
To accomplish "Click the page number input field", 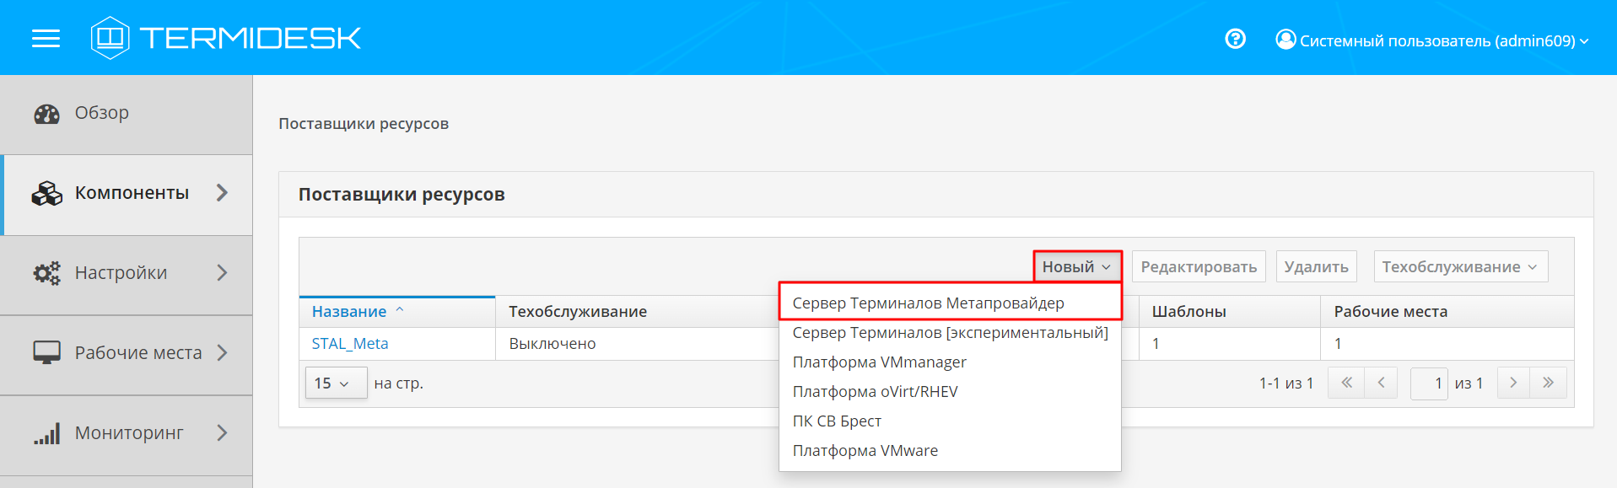I will click(x=1429, y=383).
